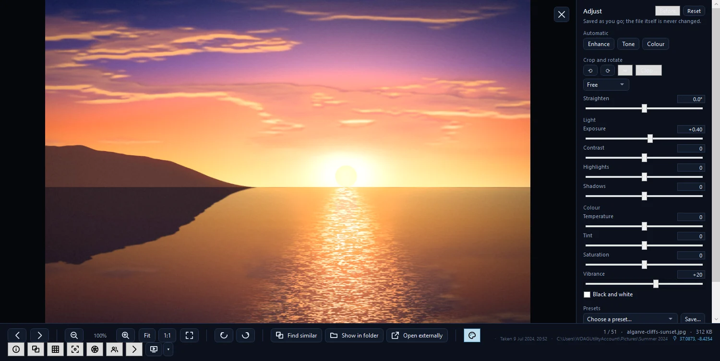Show the photo info panel icon
Viewport: 720px width, 361px height.
click(x=16, y=349)
